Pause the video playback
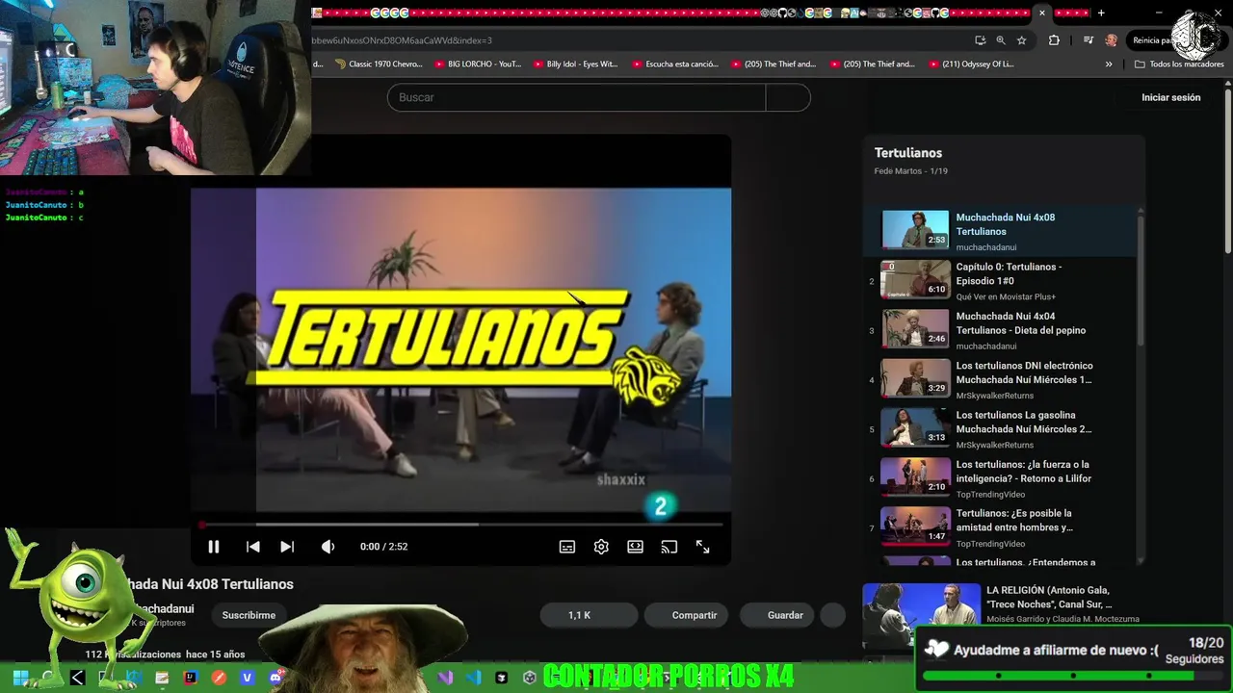This screenshot has height=693, width=1233. coord(214,547)
